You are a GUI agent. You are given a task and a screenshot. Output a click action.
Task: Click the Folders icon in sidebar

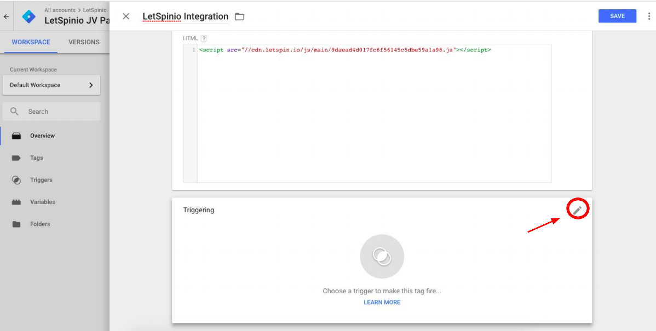[x=16, y=224]
